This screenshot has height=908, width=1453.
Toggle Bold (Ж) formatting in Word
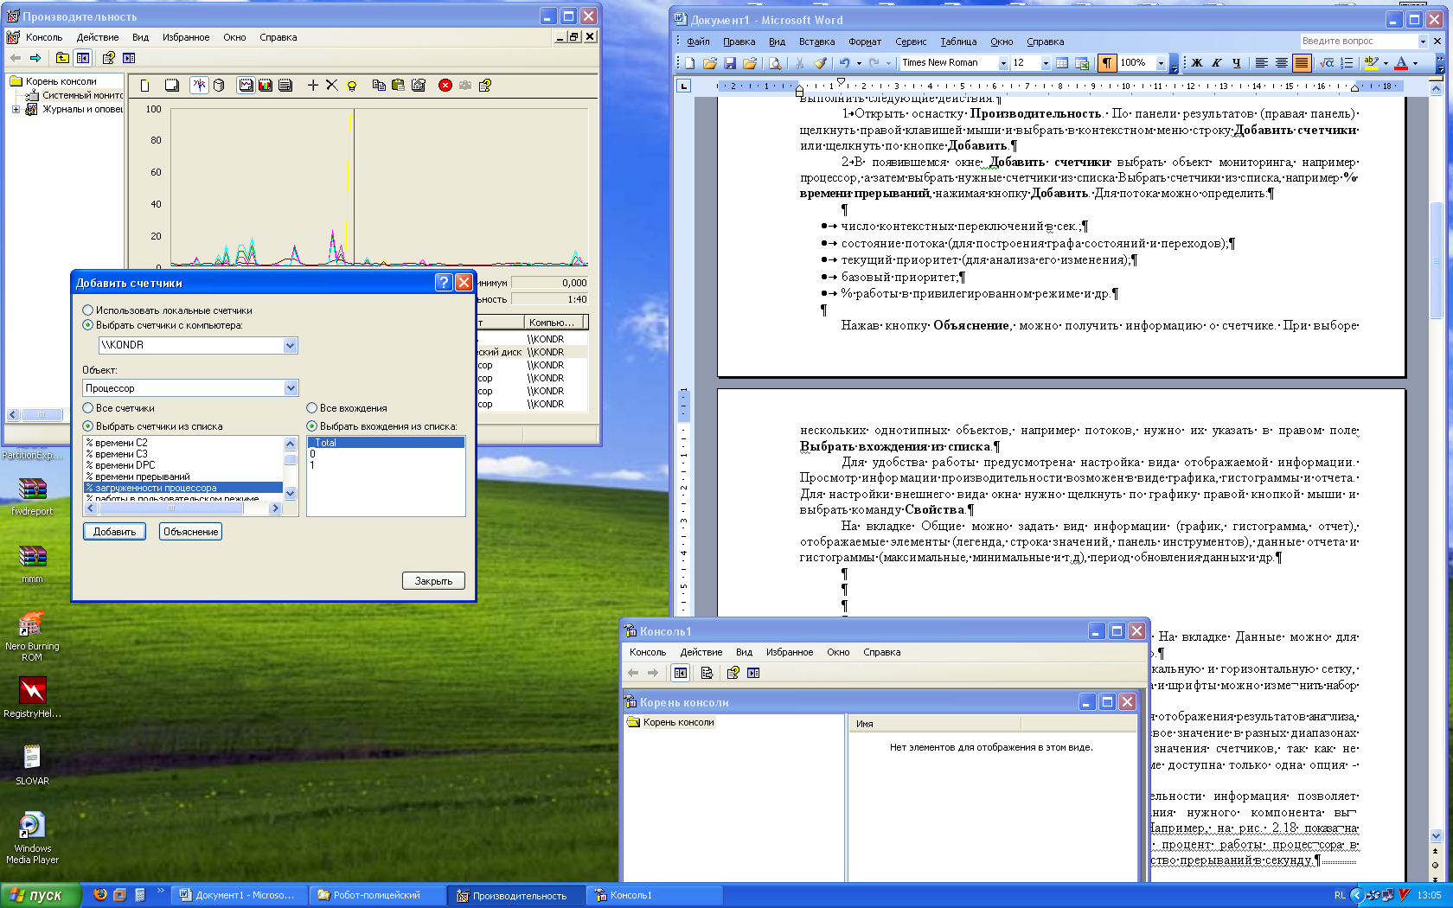point(1197,63)
